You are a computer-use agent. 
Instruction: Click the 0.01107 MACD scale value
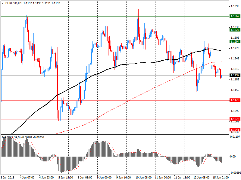pos(235,136)
